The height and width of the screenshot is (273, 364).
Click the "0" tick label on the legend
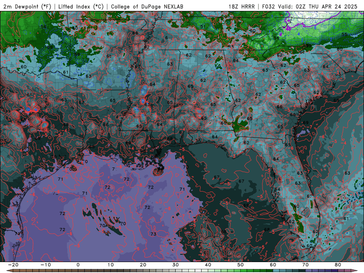coord(78,265)
